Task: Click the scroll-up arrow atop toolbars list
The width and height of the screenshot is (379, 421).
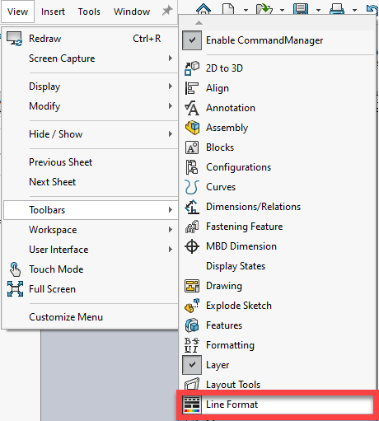Action: 199,23
